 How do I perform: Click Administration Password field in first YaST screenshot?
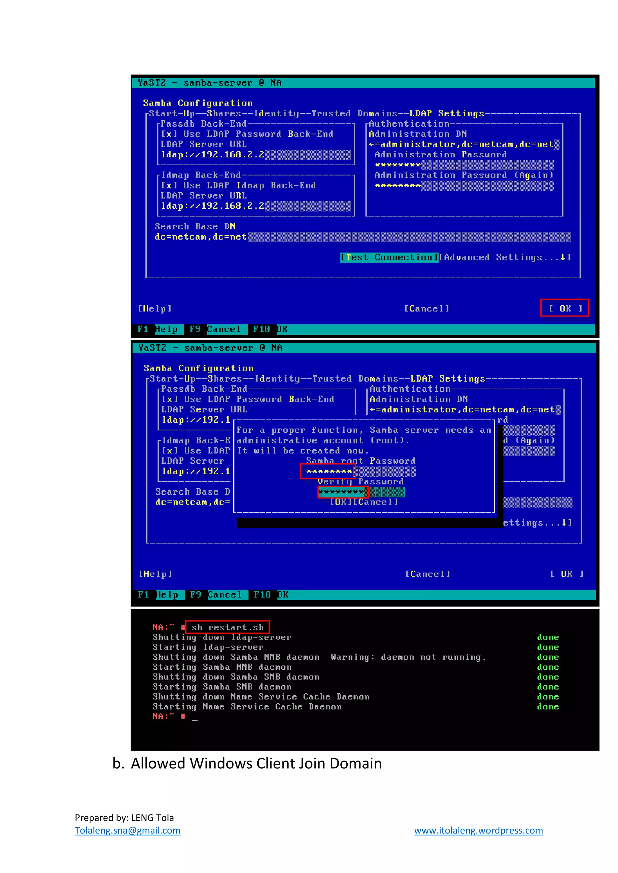click(464, 165)
